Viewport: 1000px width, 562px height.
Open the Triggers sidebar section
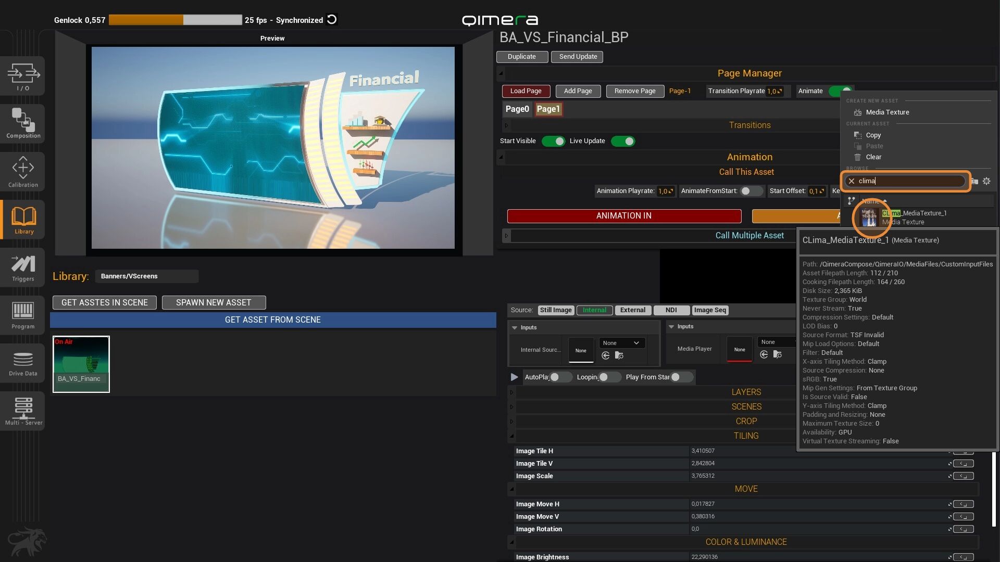click(x=23, y=267)
